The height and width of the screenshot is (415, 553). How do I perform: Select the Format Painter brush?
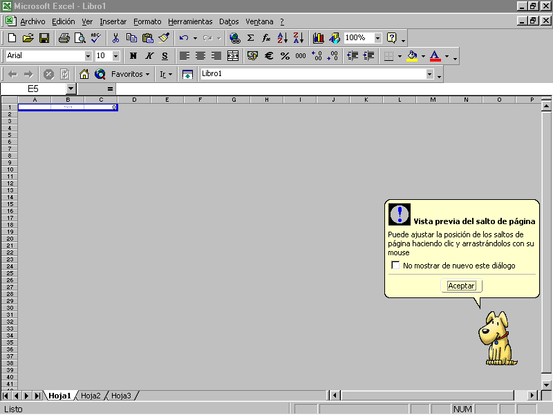(164, 38)
